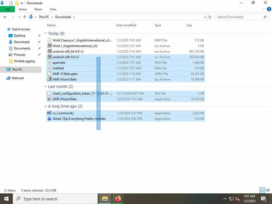Click New Folder quick access icon
272x204 pixels.
coord(17,3)
